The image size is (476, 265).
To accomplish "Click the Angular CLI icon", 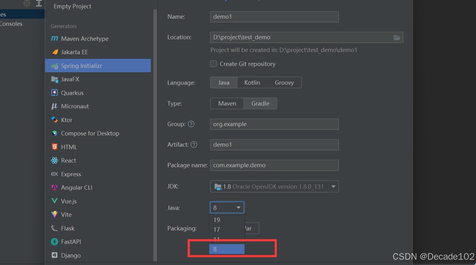I will click(55, 188).
